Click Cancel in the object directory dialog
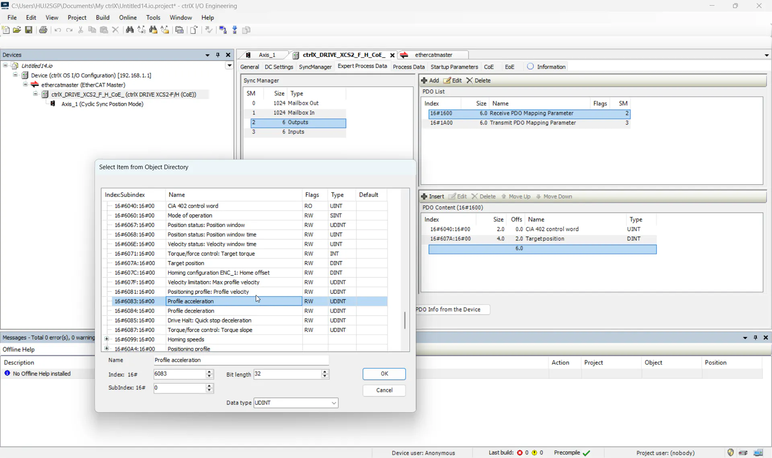Screen dimensions: 772x458 pos(384,390)
